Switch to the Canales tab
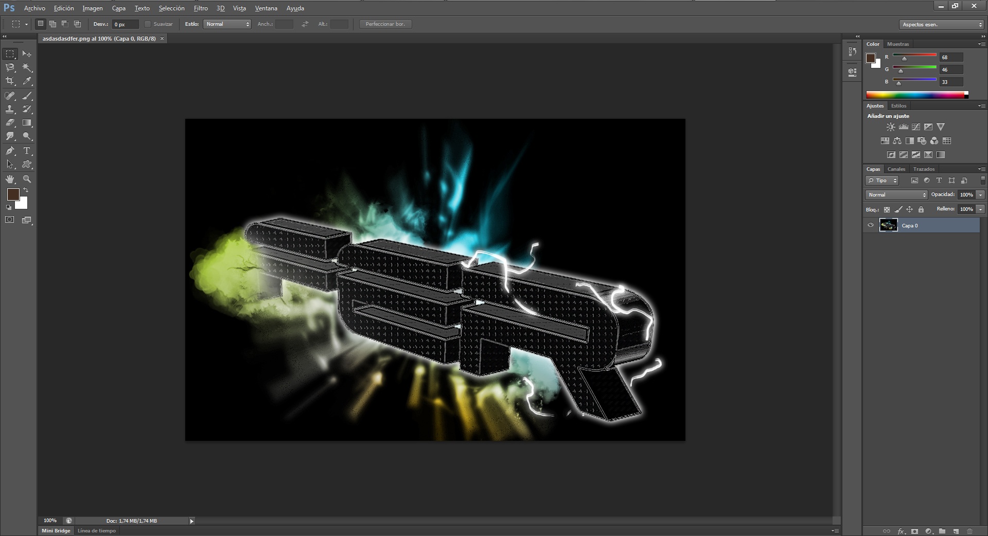 coord(896,169)
